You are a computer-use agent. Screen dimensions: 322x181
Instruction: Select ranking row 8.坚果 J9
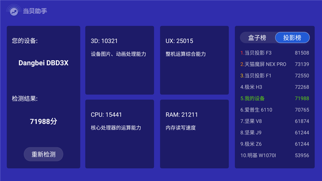click(275, 133)
